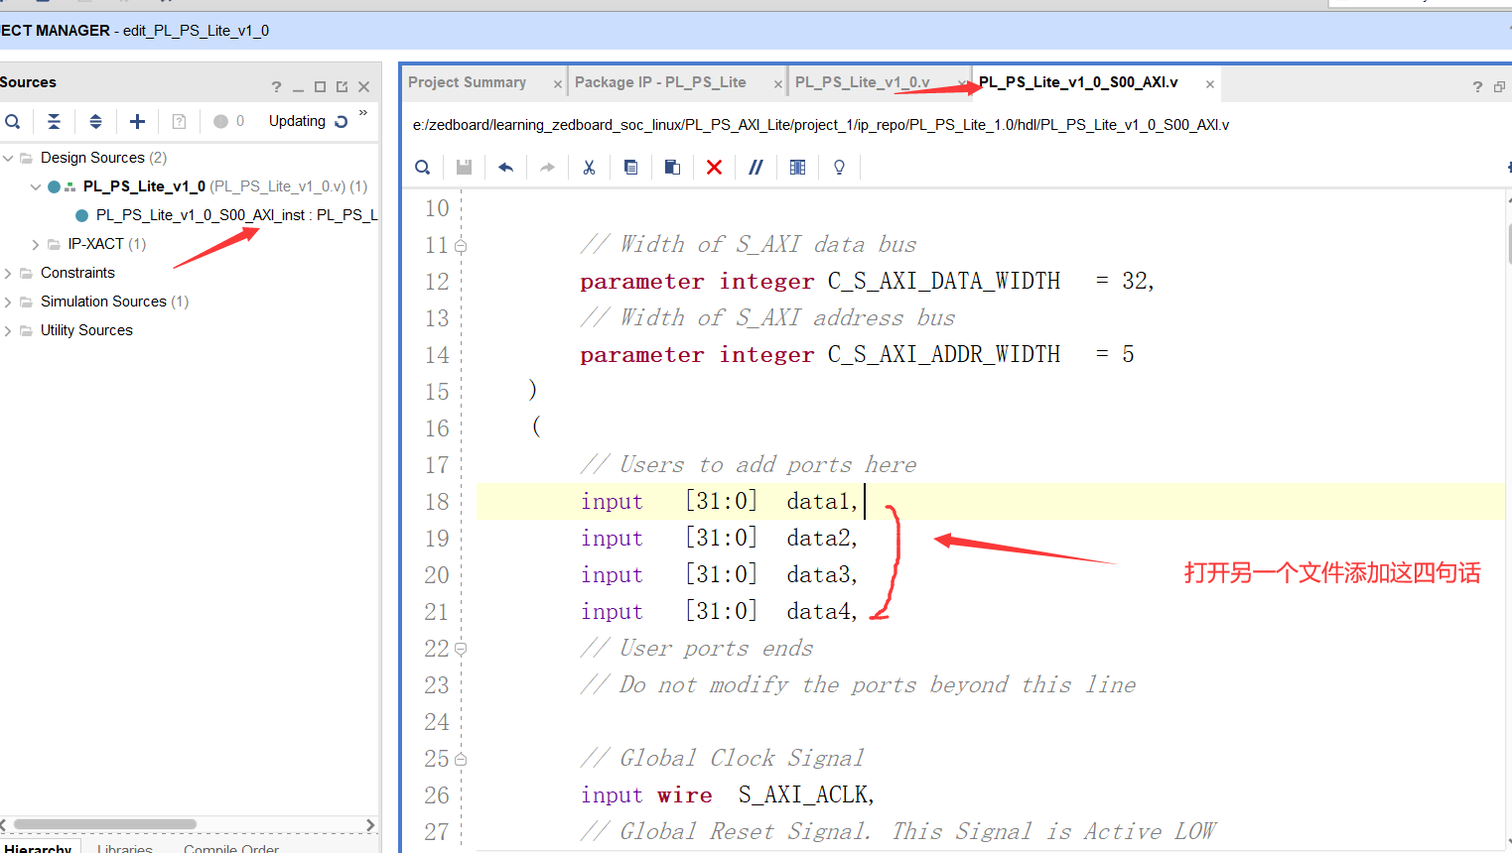Viewport: 1512px width, 853px height.
Task: Select the IP-XACT (1) tree row
Action: tap(106, 244)
